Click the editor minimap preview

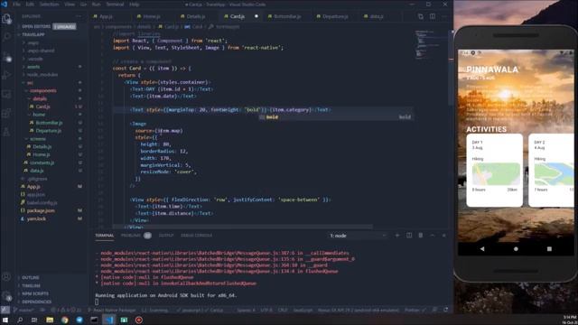pyautogui.click(x=430, y=44)
